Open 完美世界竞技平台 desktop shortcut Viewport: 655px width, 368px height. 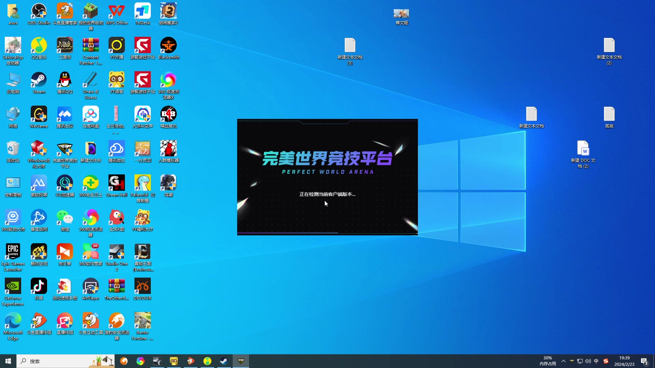[65, 154]
